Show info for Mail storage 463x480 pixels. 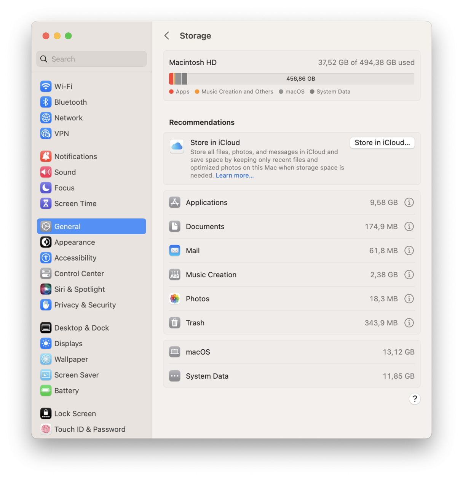coord(409,250)
